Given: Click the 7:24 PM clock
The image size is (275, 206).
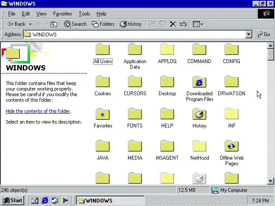Looking at the screenshot, I should [260, 200].
